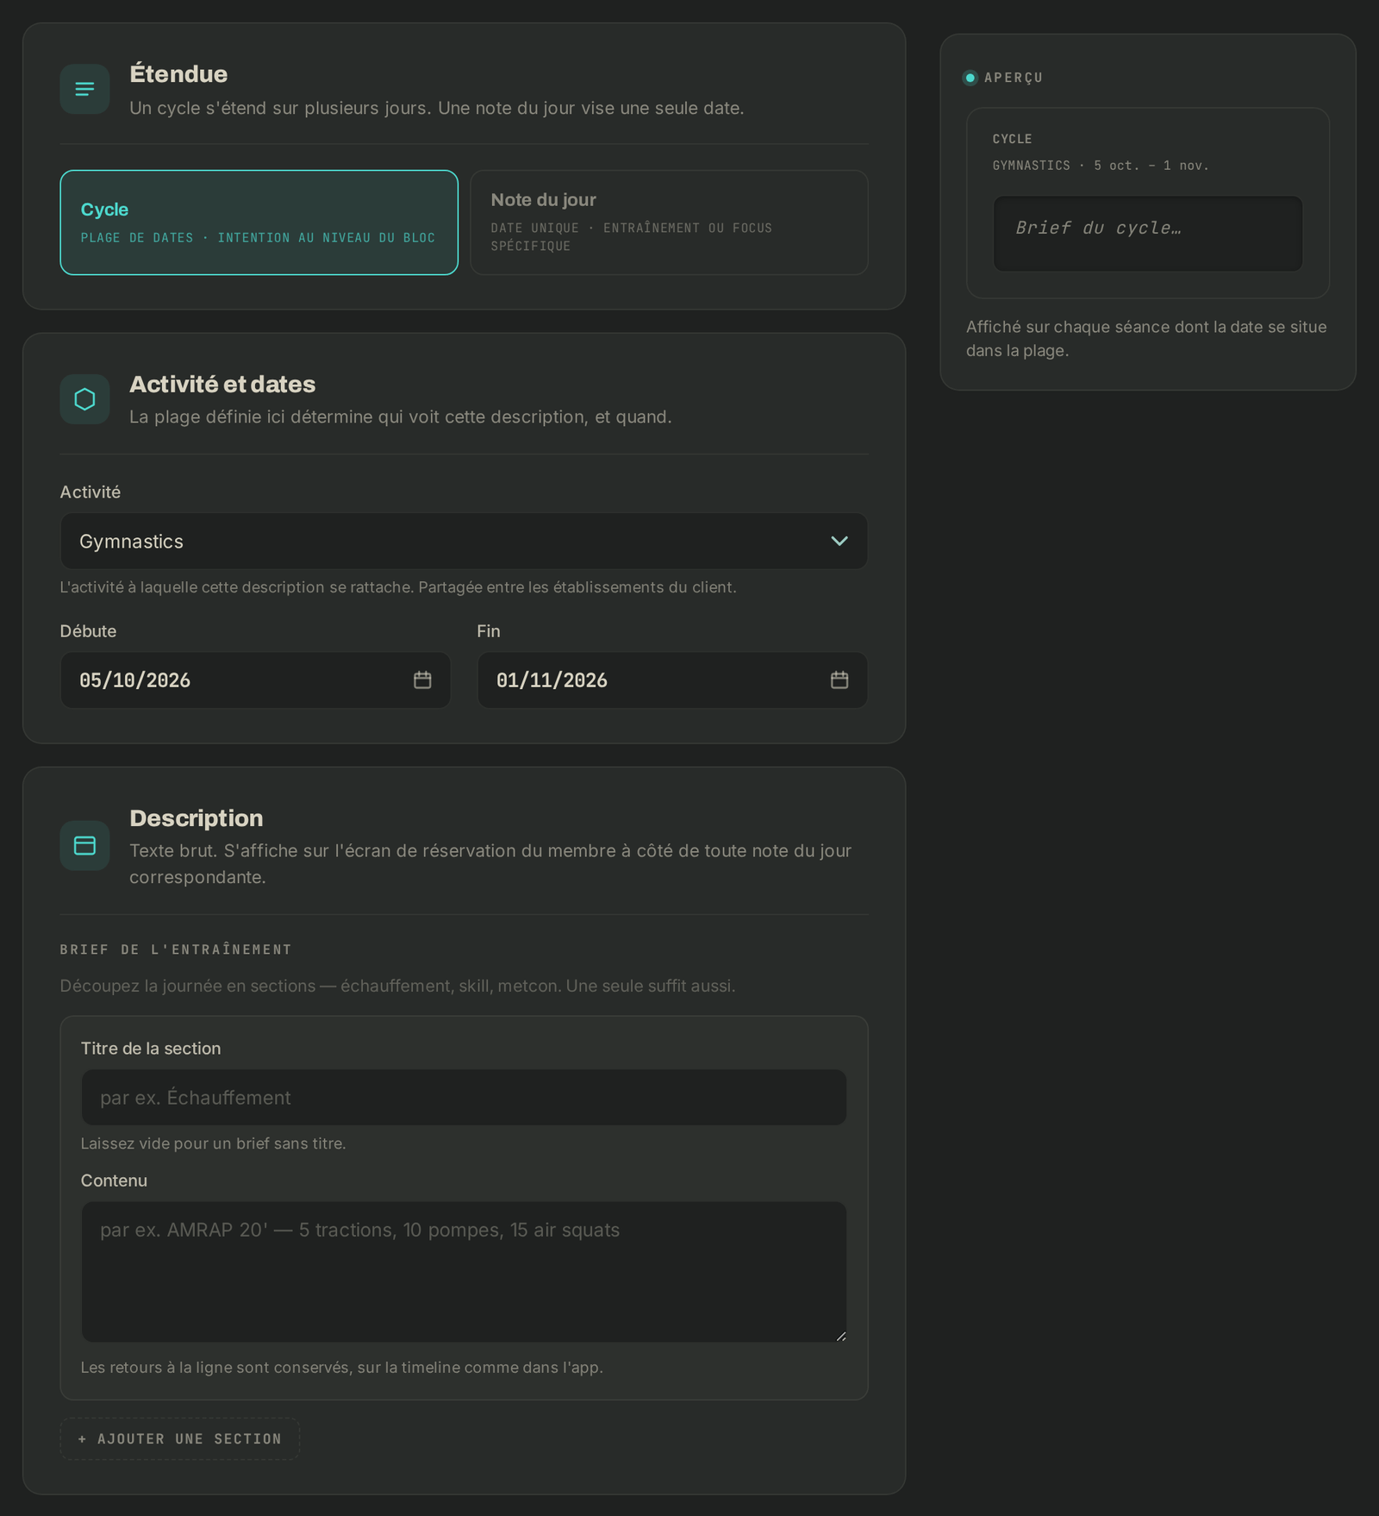Click the Description section card icon

[84, 846]
